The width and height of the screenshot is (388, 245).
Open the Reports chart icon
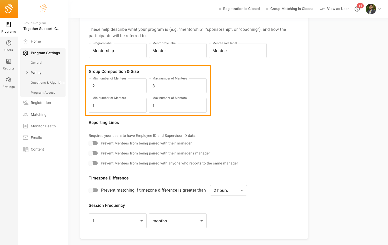pos(9,61)
